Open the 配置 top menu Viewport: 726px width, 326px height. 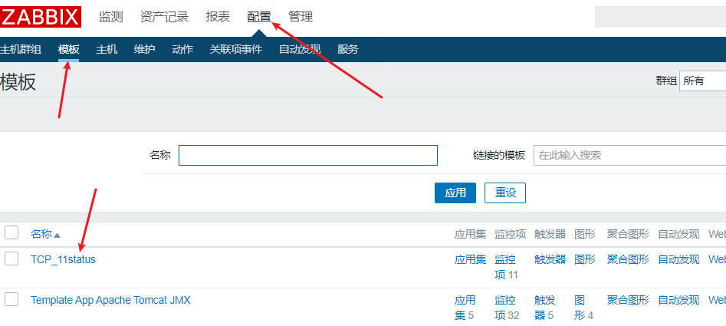259,17
